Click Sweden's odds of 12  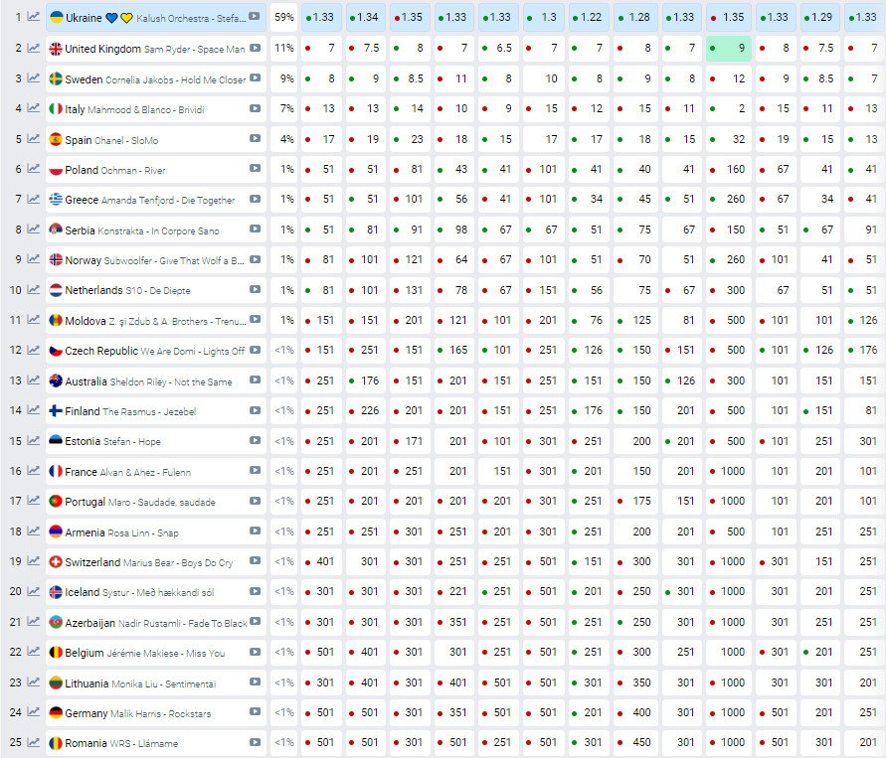coord(729,78)
